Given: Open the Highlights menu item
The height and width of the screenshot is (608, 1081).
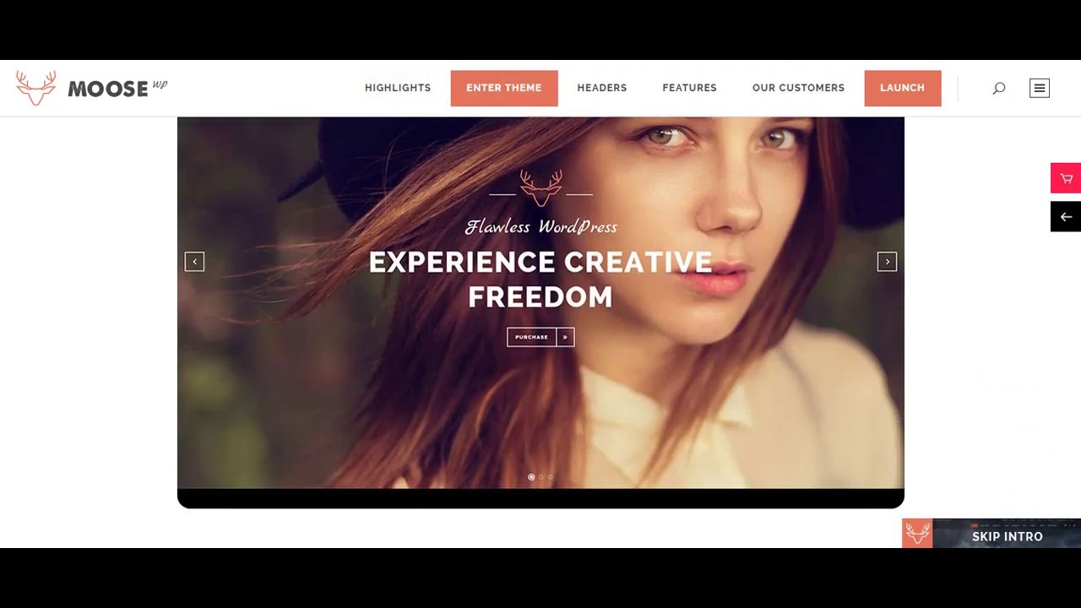Looking at the screenshot, I should pos(398,88).
